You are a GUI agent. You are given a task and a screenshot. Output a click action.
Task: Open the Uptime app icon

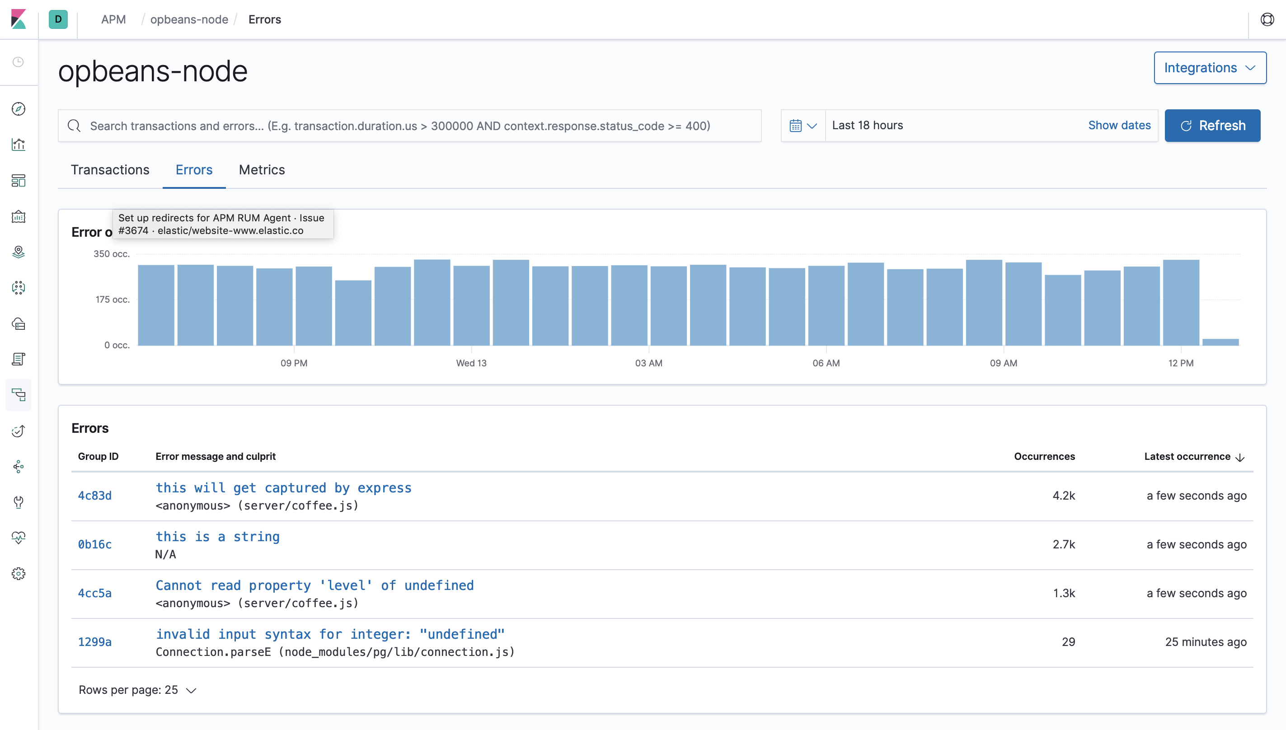(19, 431)
